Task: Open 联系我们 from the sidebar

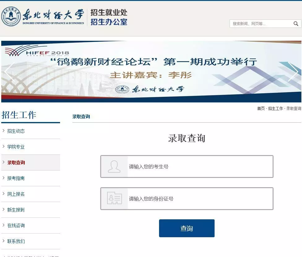Action: (15, 241)
